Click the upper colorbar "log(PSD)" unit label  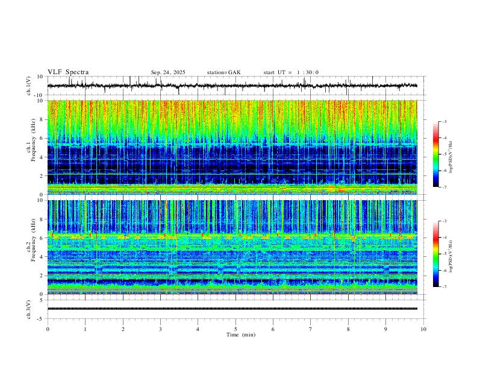pyautogui.click(x=451, y=157)
